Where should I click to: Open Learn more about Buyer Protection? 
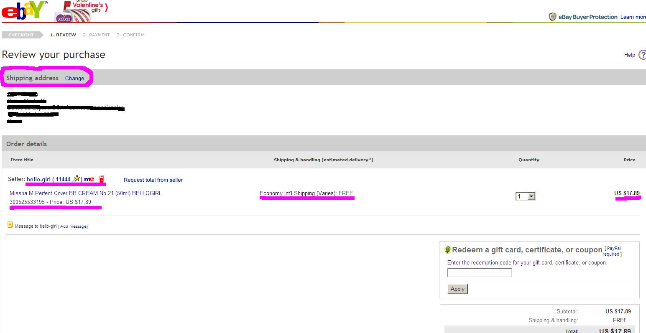(x=633, y=17)
